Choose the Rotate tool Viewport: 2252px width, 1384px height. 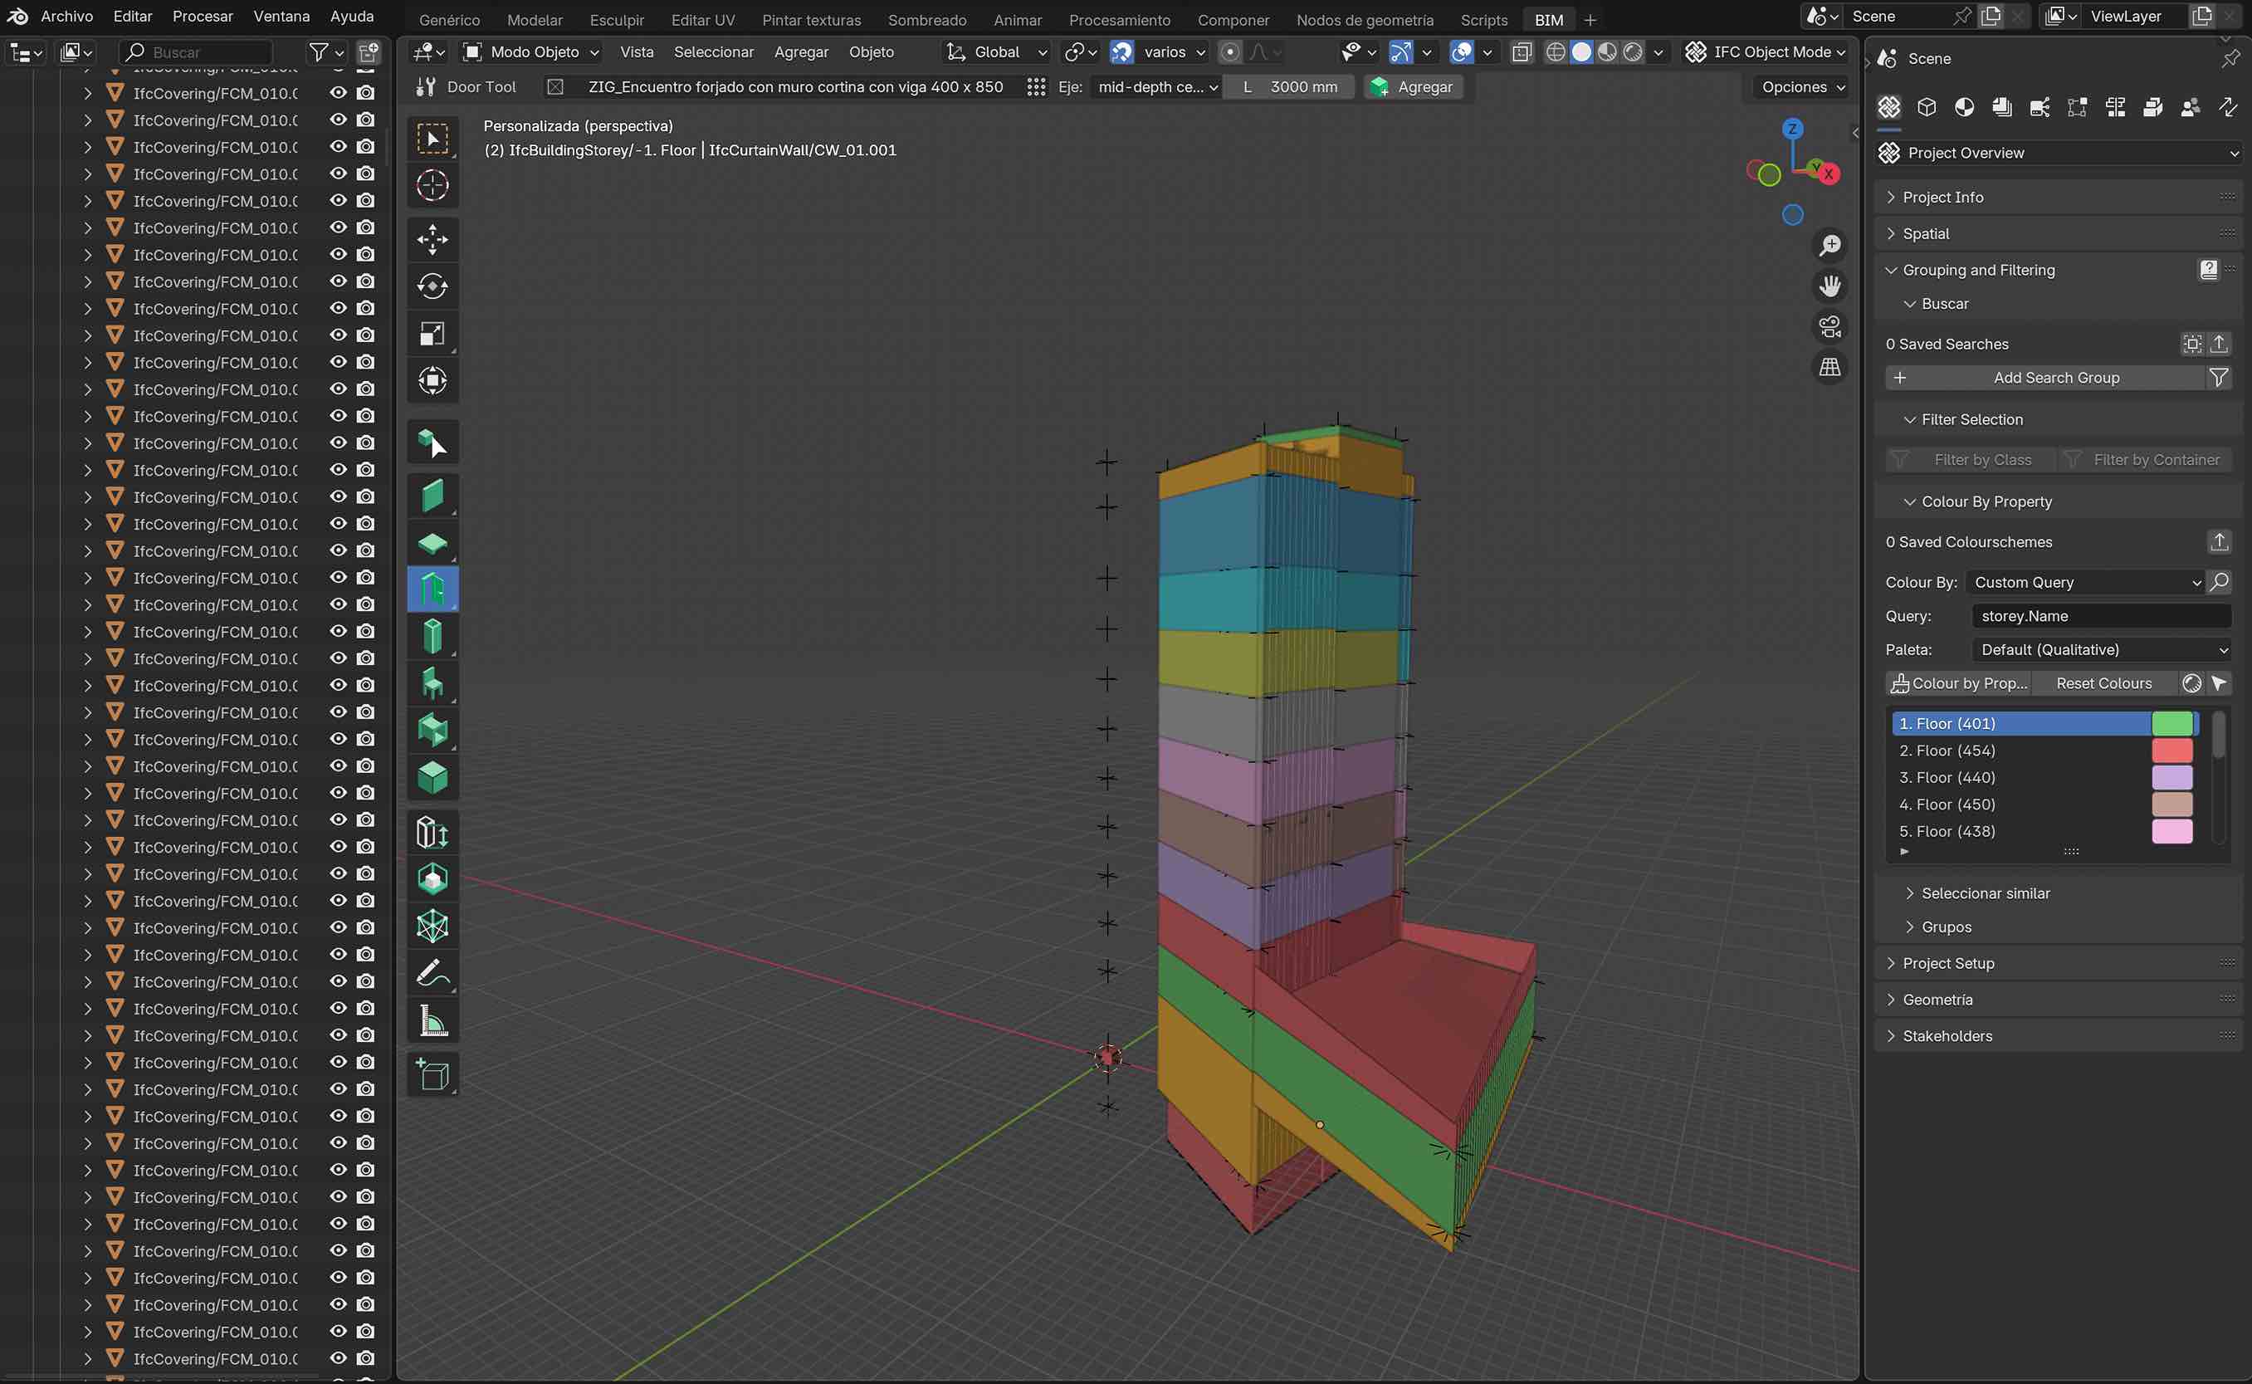[432, 286]
